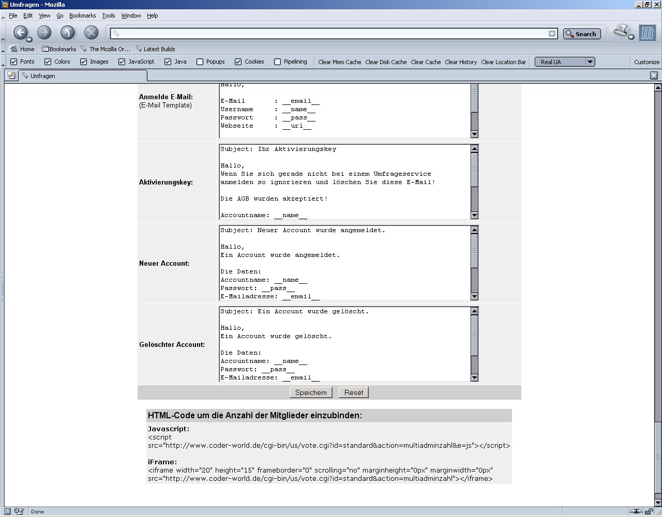The height and width of the screenshot is (517, 662).
Task: Open the Bookmarks menu
Action: 83,16
